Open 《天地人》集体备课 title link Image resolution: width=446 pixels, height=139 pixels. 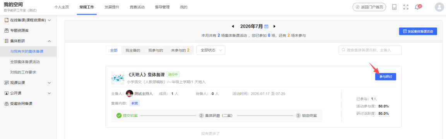point(146,74)
